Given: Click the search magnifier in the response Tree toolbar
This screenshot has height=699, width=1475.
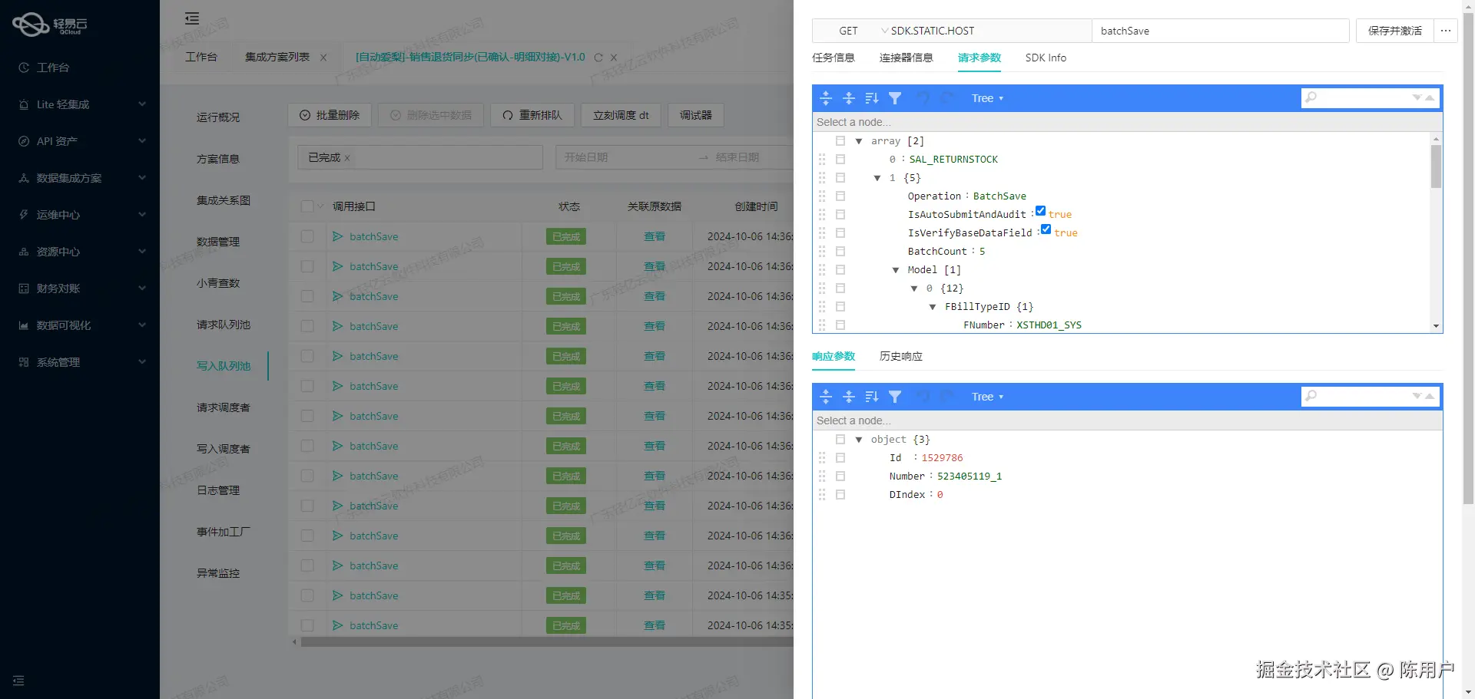Looking at the screenshot, I should [1311, 396].
